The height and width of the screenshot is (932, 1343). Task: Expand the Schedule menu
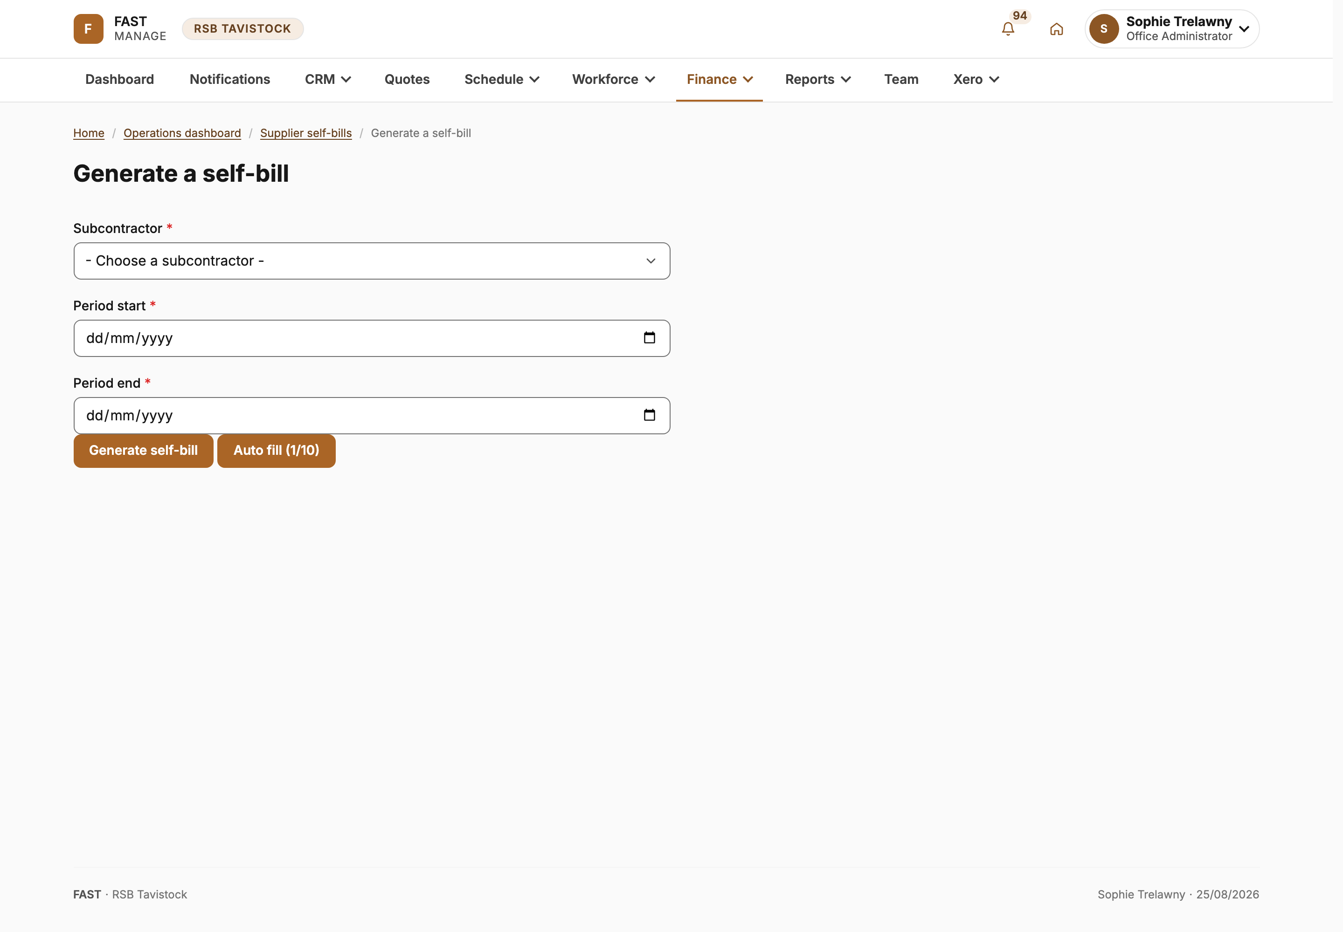pos(501,79)
